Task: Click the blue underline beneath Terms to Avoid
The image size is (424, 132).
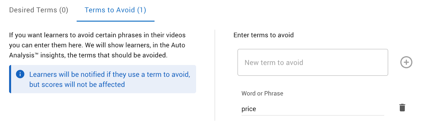Action: tap(115, 21)
